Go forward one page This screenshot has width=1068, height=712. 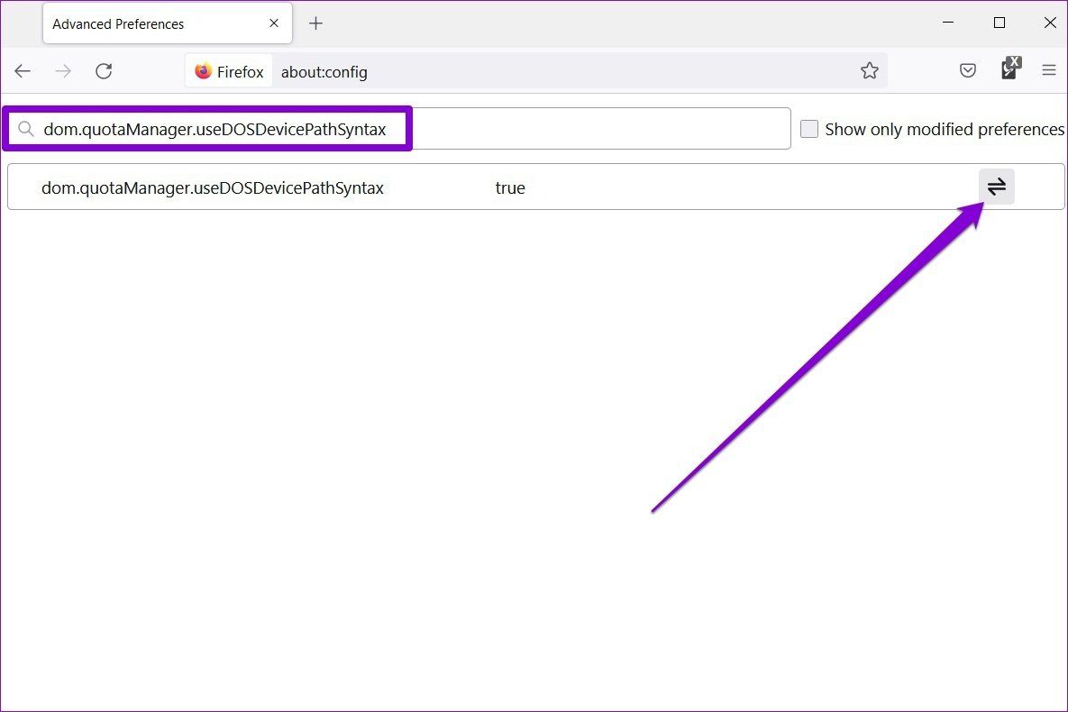63,71
